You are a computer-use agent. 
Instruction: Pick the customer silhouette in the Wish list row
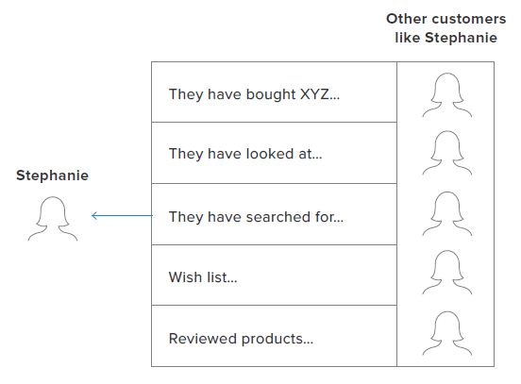[446, 273]
